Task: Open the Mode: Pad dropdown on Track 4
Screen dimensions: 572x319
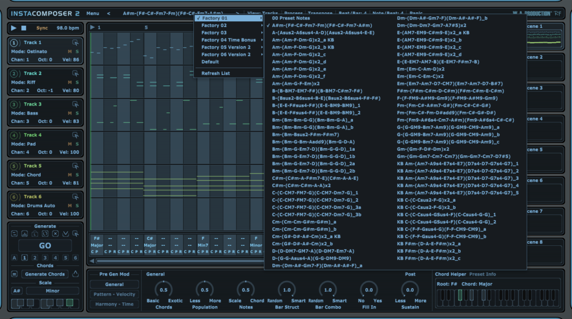Action: point(23,144)
